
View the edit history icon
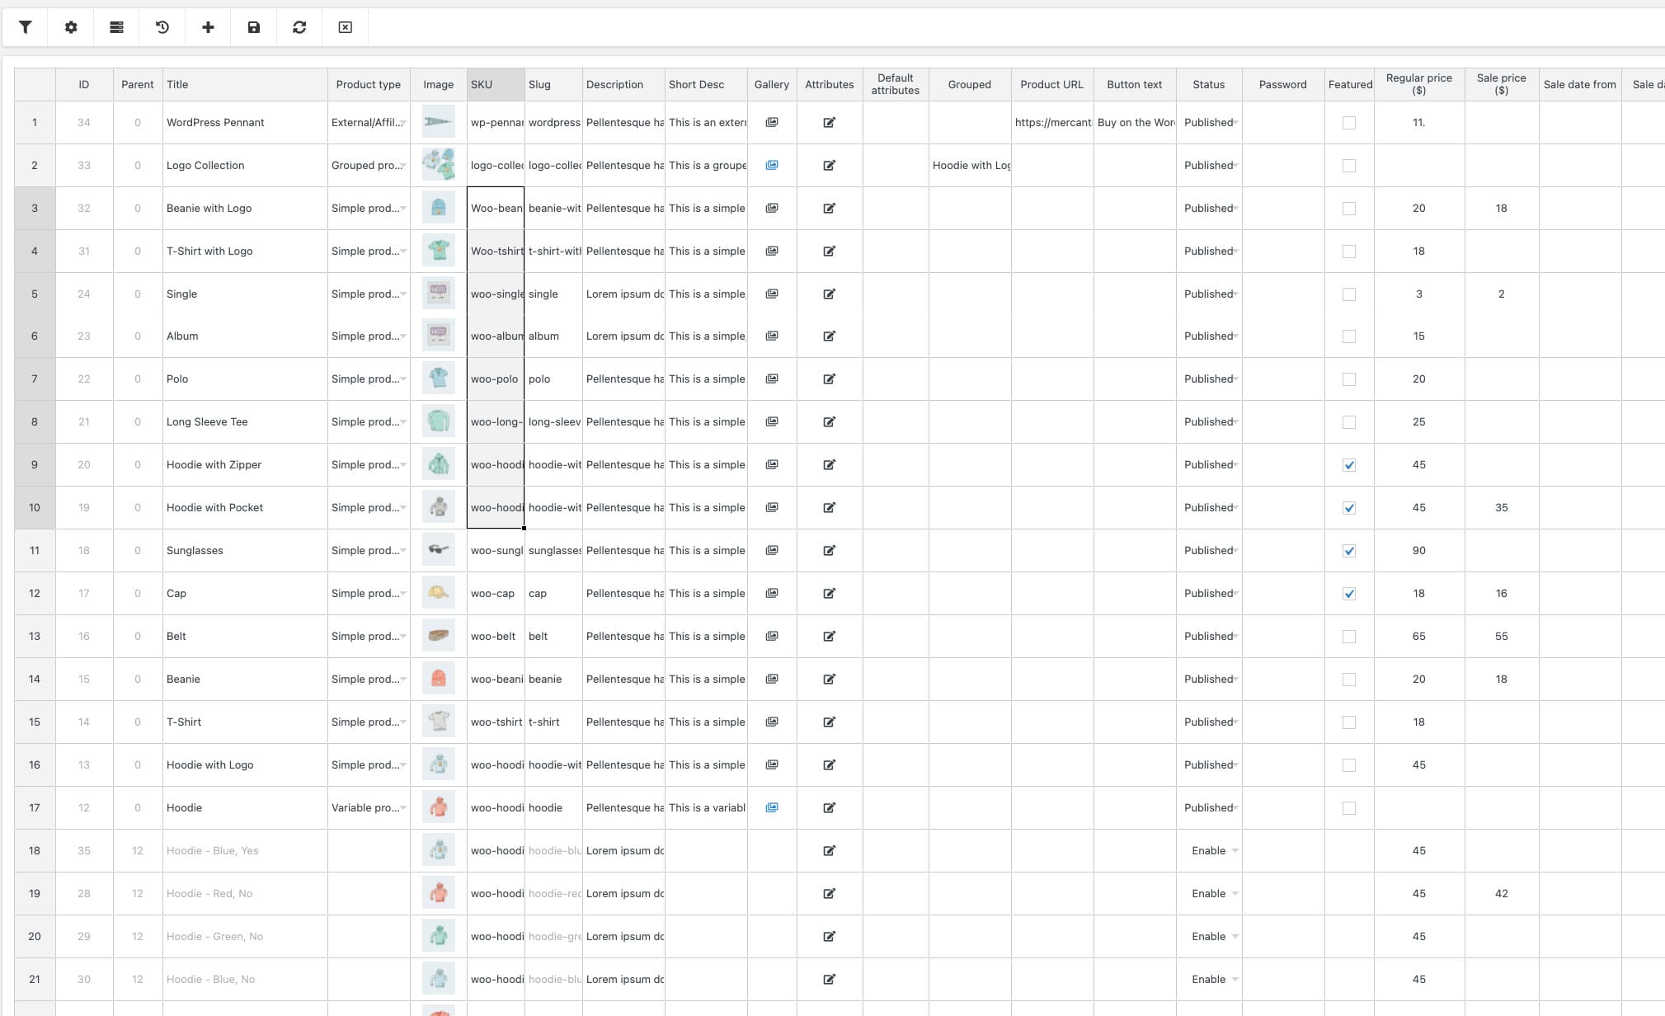tap(162, 27)
